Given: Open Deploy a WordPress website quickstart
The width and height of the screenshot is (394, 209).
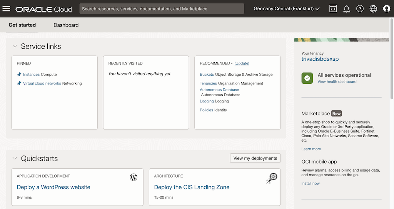Looking at the screenshot, I should point(53,187).
